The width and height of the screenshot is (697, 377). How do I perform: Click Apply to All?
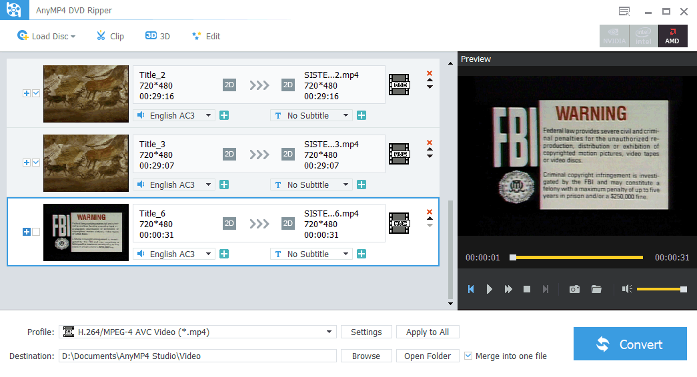[428, 332]
